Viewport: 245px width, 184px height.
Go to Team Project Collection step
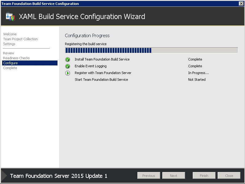[20, 39]
